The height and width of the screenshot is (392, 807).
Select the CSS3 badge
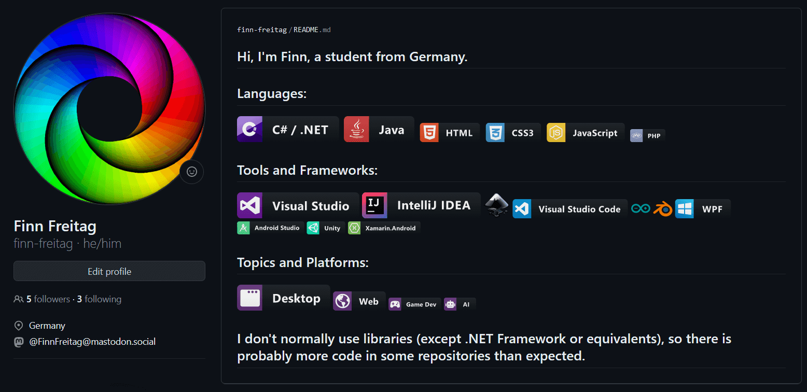tap(513, 133)
